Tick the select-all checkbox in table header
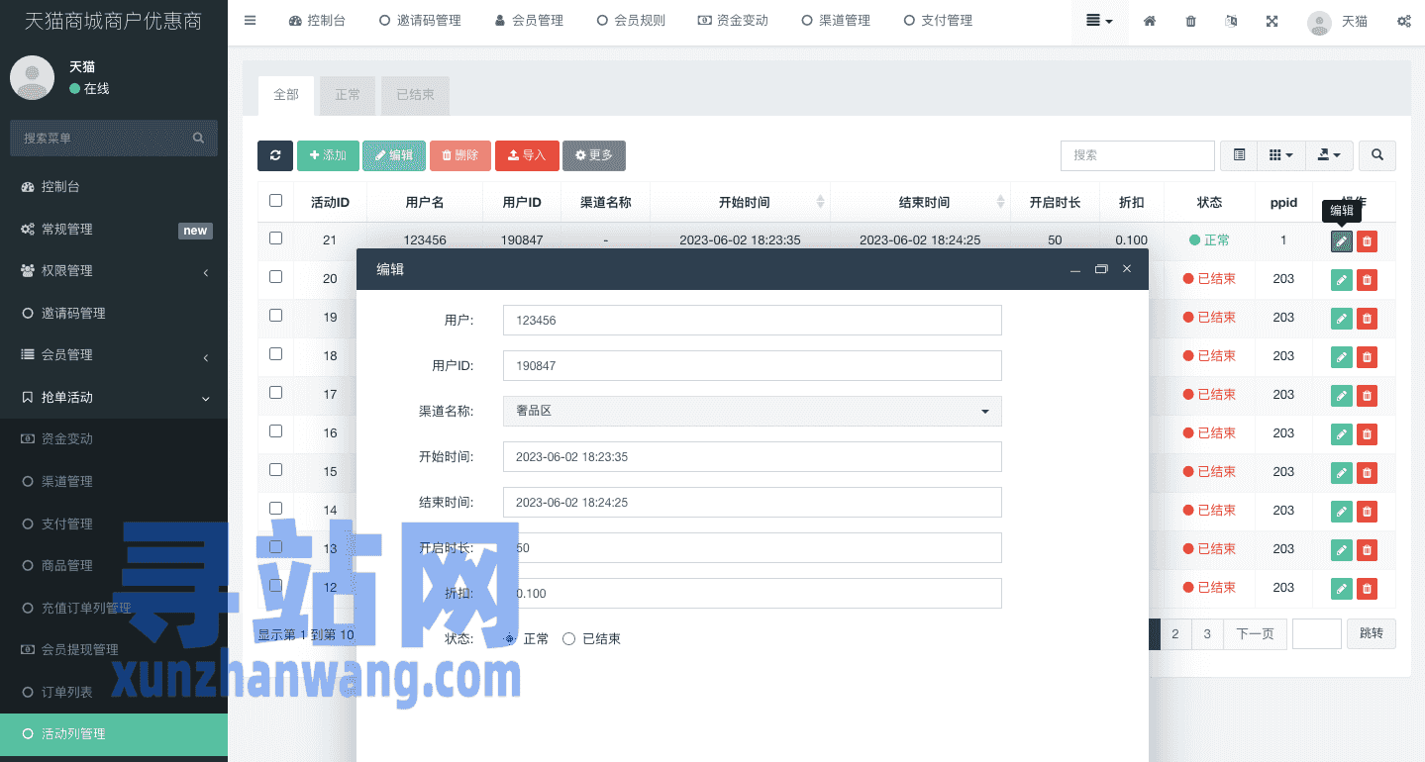Viewport: 1425px width, 762px height. point(275,201)
